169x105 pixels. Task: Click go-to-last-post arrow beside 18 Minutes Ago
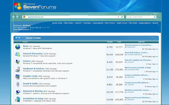tap(157, 102)
